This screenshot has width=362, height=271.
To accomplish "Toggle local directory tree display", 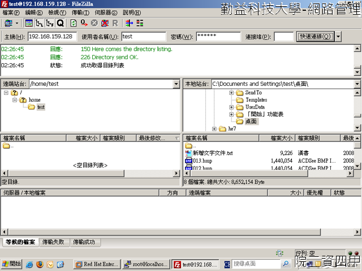I will [x=39, y=23].
